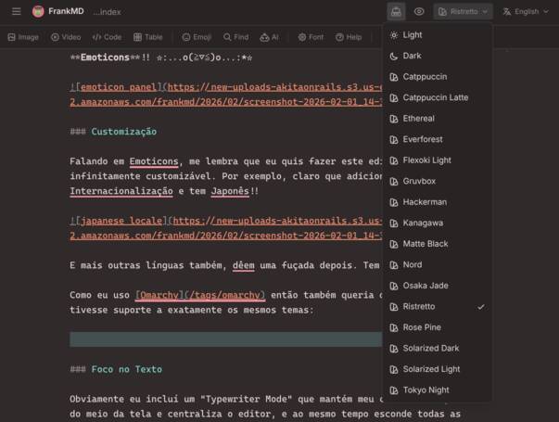Screen dimensions: 559x422
Task: Toggle the preview eye icon
Action: (419, 12)
